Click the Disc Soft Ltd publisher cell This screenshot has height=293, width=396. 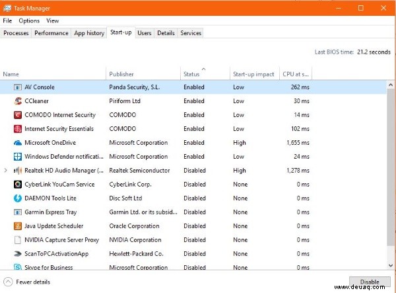(x=125, y=198)
